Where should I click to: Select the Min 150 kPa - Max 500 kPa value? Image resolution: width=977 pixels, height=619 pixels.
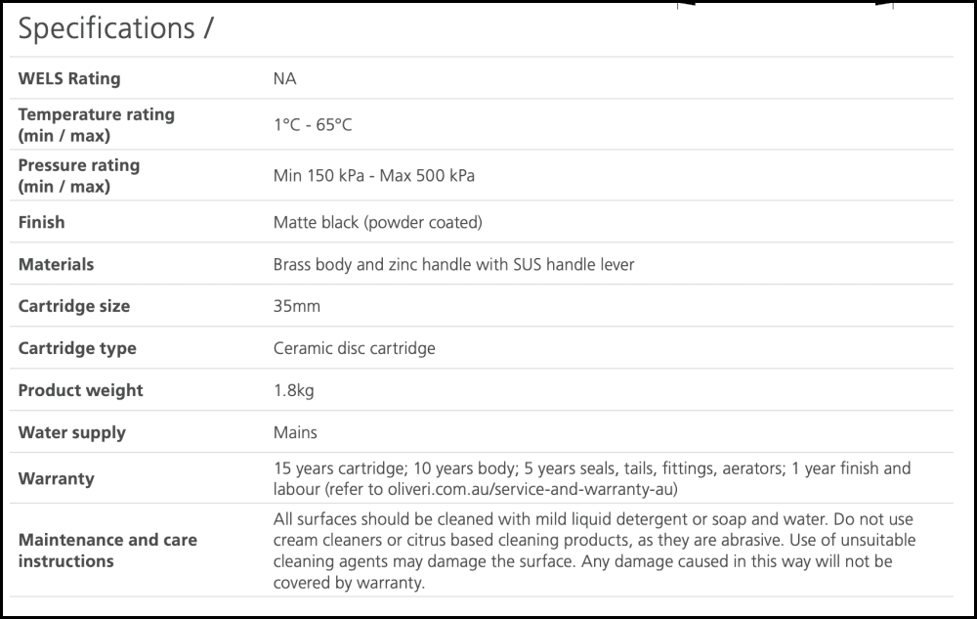point(374,176)
